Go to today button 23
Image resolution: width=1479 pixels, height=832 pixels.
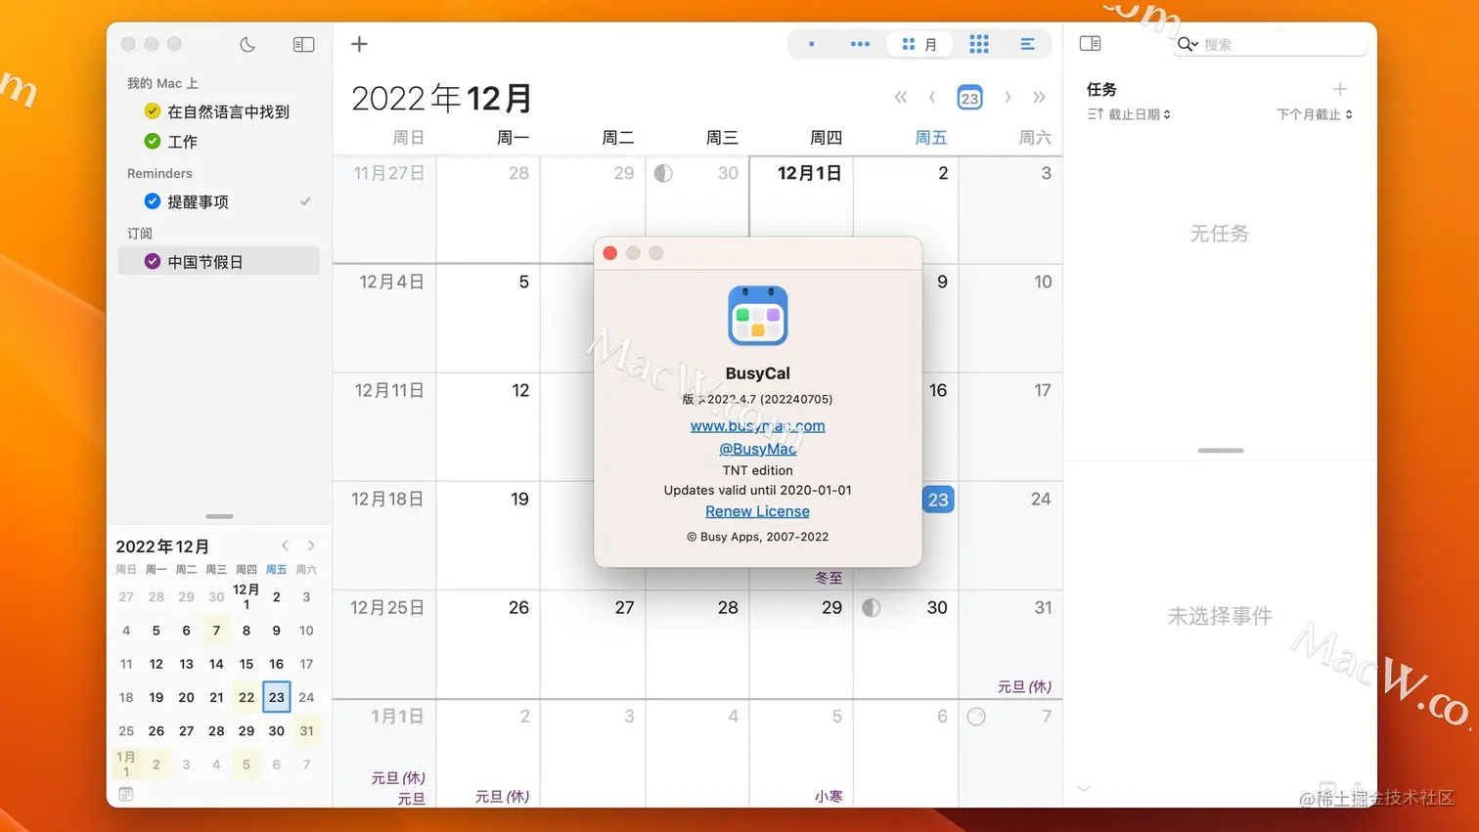(x=969, y=98)
